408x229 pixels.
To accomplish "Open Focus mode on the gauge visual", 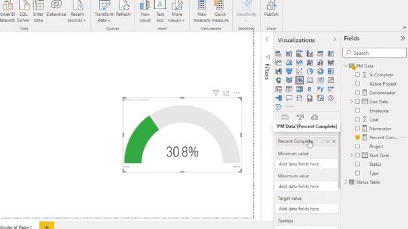I will pos(226,93).
